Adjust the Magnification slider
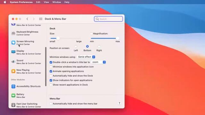The width and height of the screenshot is (205, 115). pyautogui.click(x=117, y=38)
